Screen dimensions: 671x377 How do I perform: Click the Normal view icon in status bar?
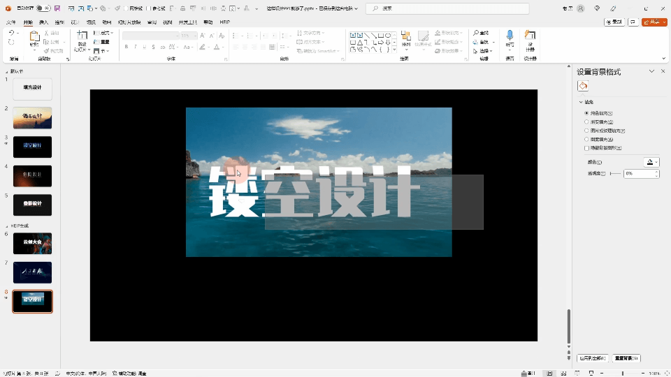549,373
